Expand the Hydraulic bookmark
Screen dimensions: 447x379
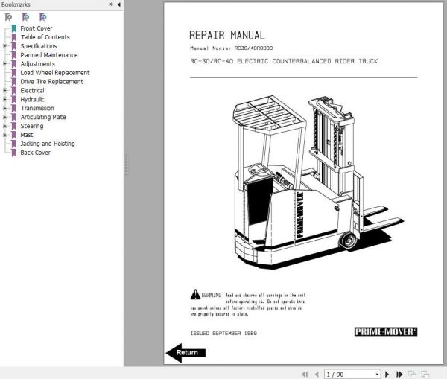pos(5,99)
